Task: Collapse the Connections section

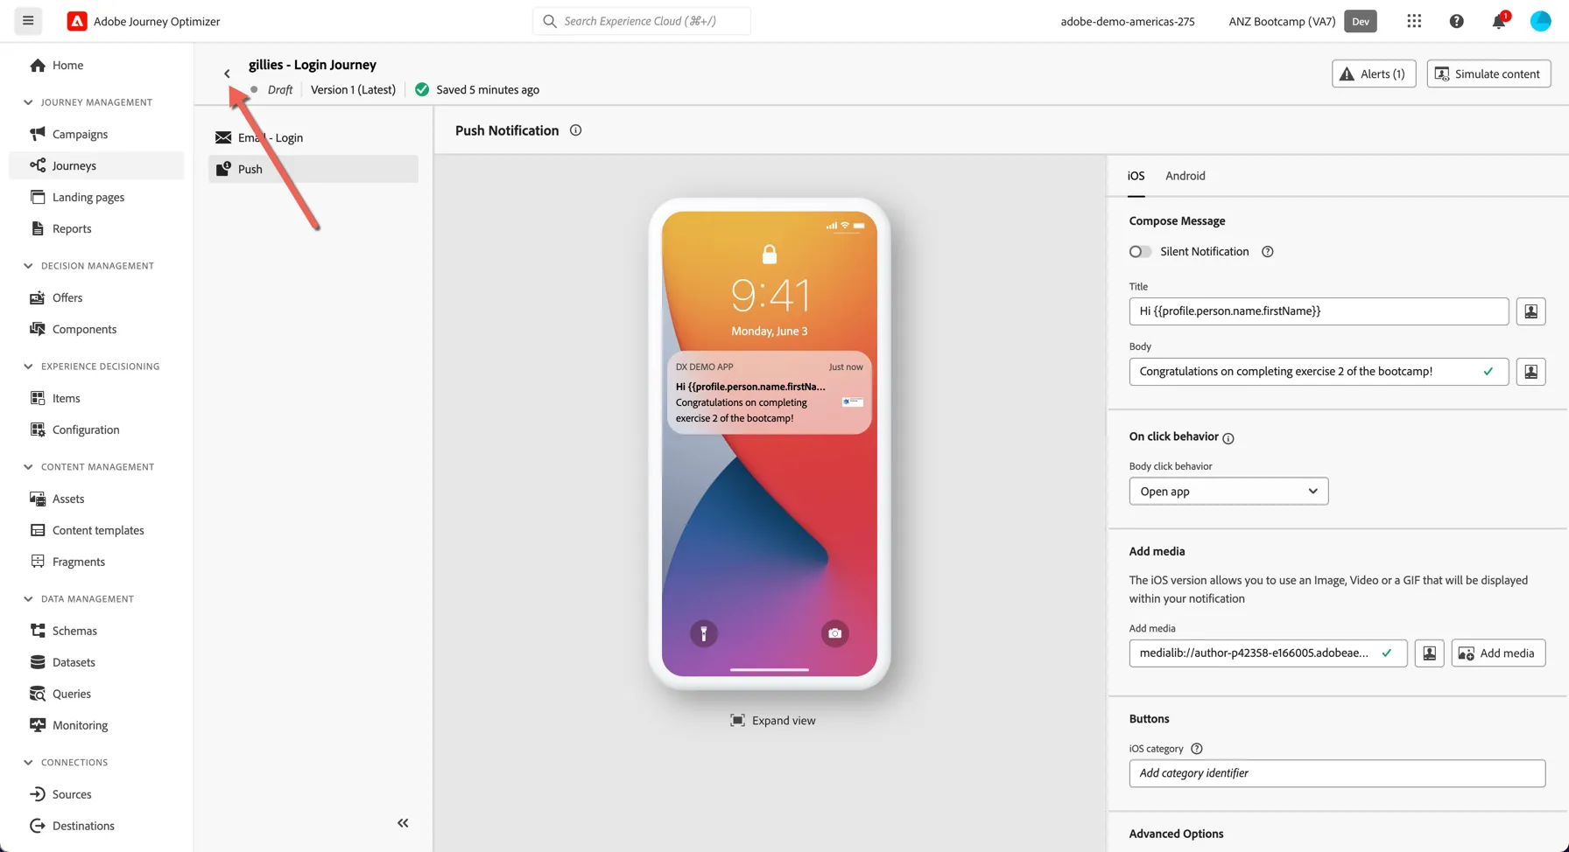Action: tap(28, 763)
